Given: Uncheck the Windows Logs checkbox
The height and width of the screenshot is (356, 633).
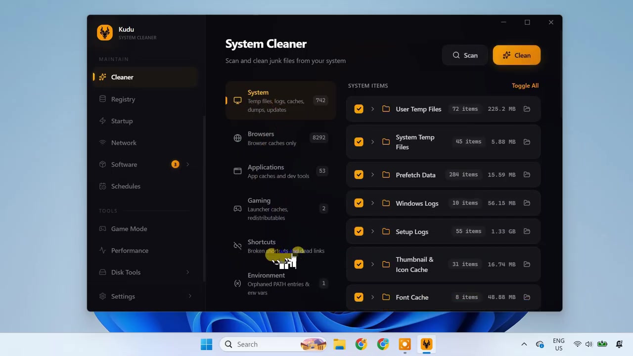Looking at the screenshot, I should tap(359, 203).
